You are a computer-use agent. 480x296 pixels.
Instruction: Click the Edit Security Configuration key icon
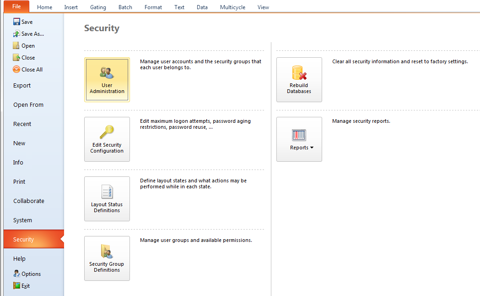click(107, 132)
